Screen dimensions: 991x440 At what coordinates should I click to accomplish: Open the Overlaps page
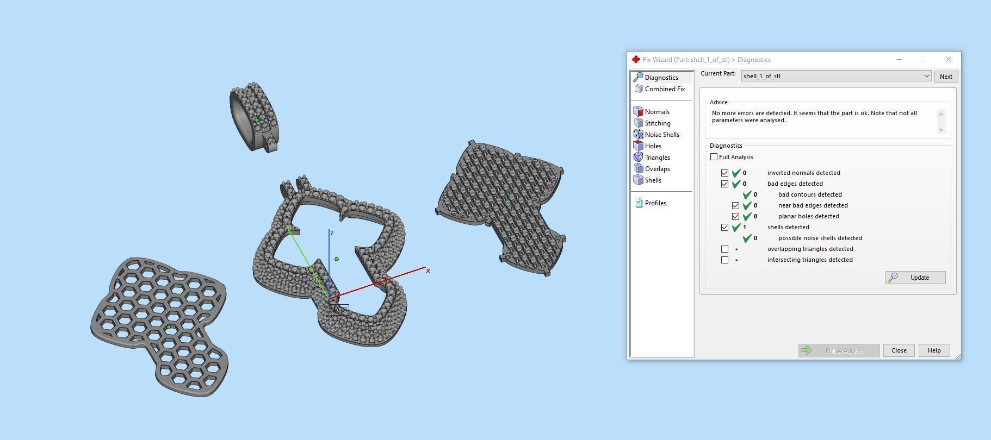[x=658, y=169]
